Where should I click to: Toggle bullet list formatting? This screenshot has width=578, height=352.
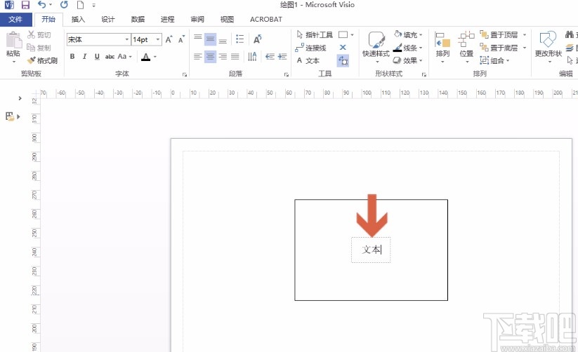(239, 39)
